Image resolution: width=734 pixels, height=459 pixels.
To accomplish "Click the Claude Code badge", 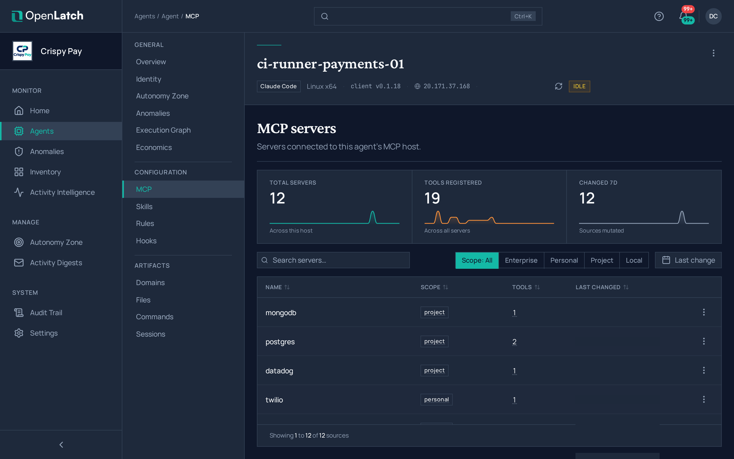I will (x=278, y=86).
